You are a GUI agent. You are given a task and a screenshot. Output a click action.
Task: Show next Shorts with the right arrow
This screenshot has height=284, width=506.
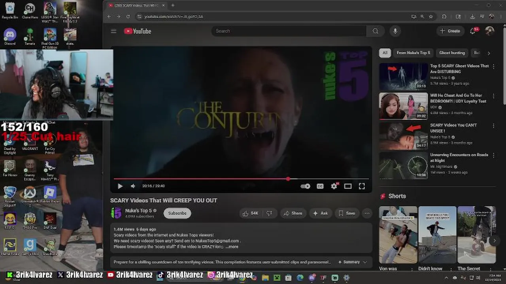pos(494,240)
